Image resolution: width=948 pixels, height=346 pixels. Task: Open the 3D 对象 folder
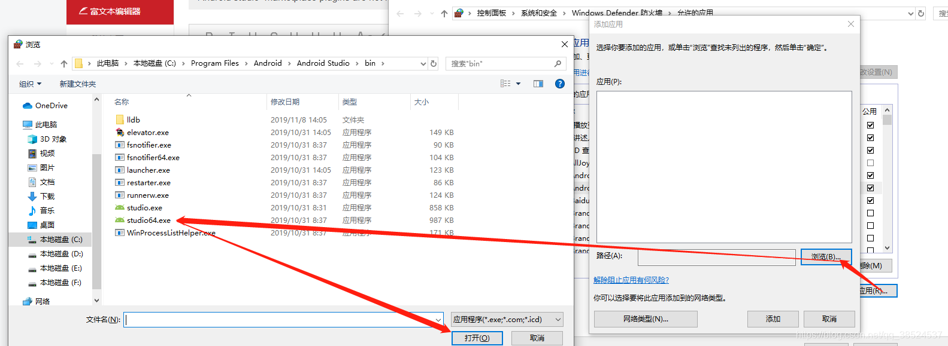tap(47, 139)
